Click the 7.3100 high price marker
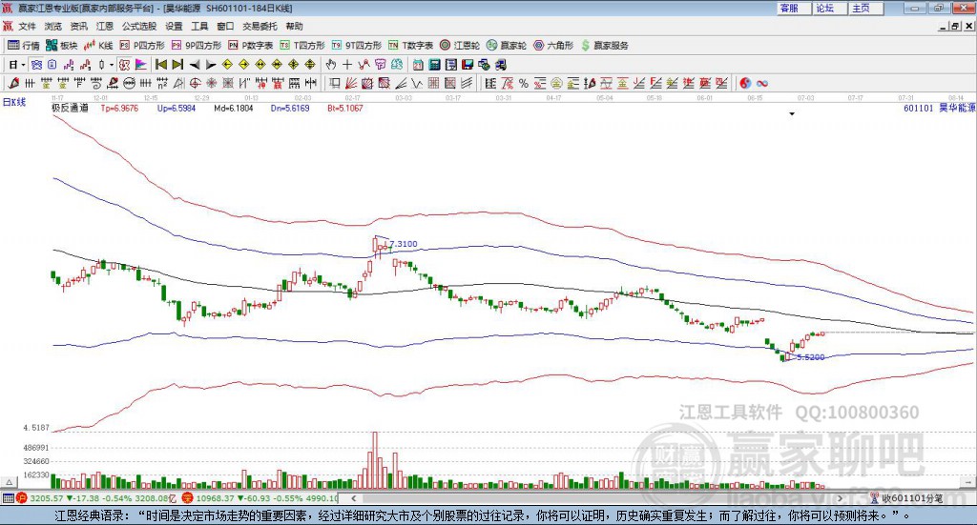 [404, 244]
